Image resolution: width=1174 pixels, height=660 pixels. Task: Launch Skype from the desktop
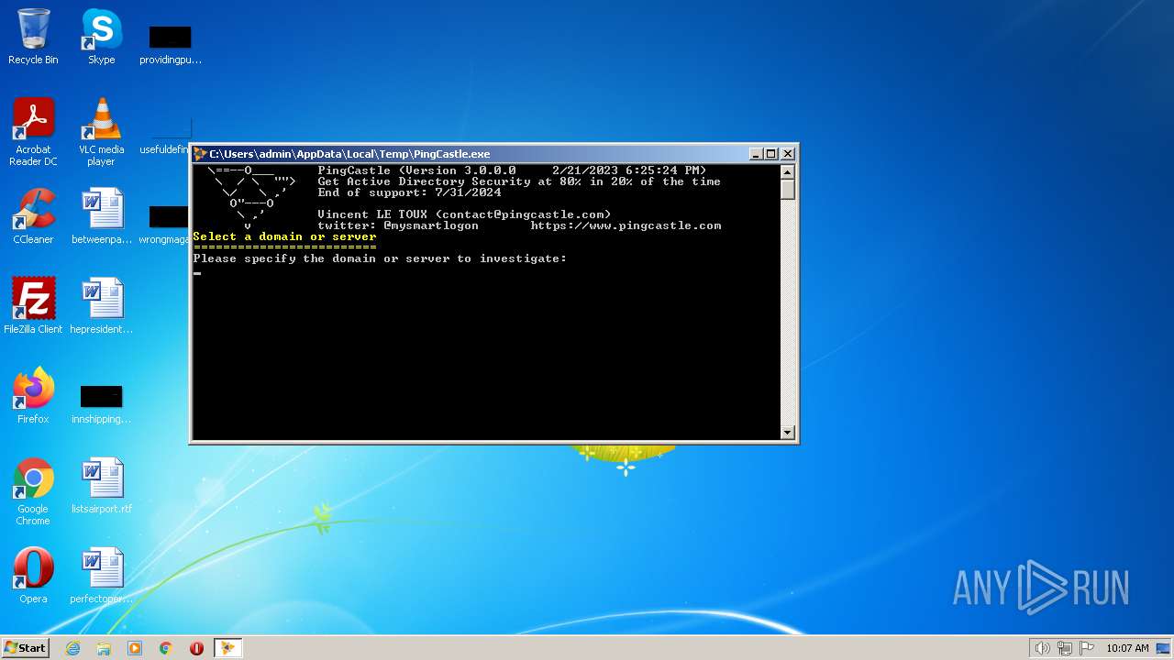point(101,37)
